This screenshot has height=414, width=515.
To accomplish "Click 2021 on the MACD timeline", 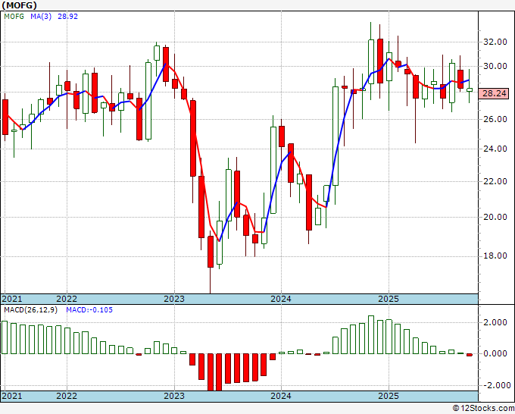I will [x=12, y=396].
